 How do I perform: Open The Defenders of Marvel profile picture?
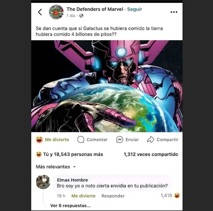[x=56, y=12]
